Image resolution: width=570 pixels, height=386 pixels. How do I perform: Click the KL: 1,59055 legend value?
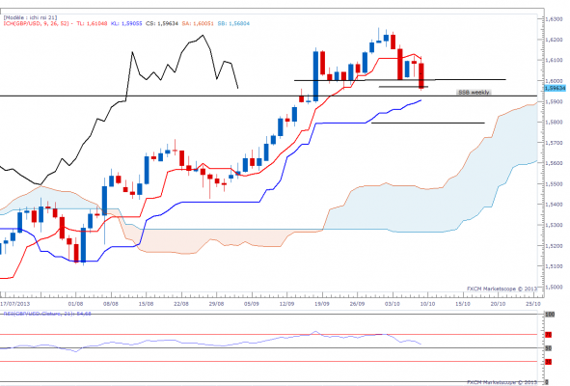click(x=126, y=23)
